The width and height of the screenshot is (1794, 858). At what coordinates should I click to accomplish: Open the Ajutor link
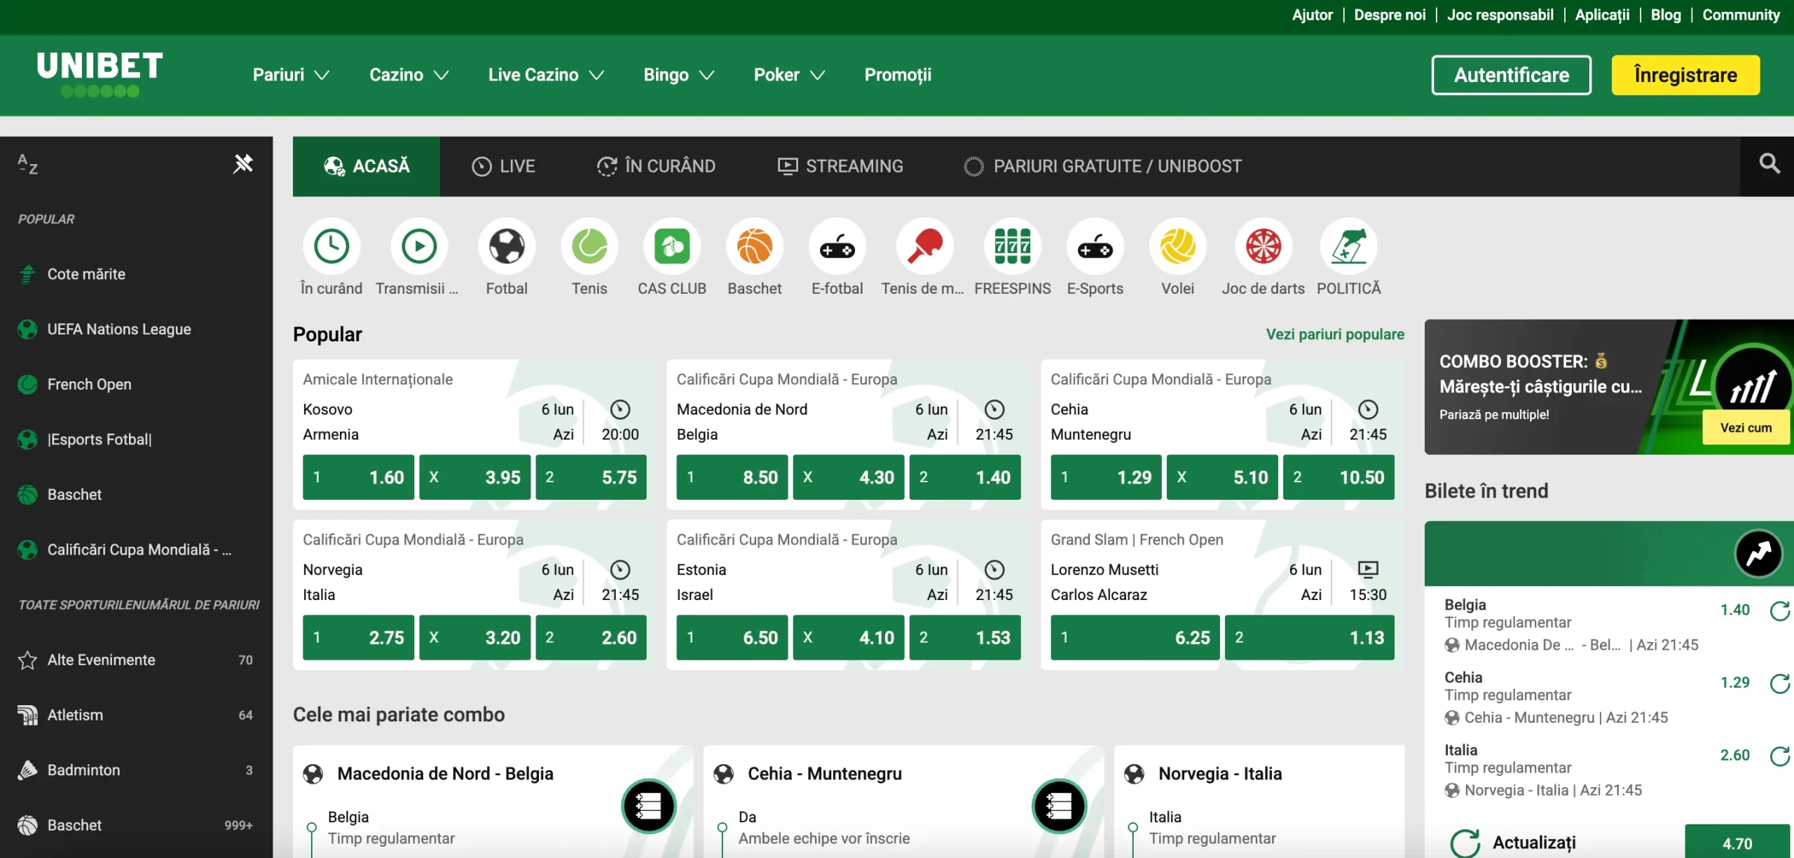1312,15
